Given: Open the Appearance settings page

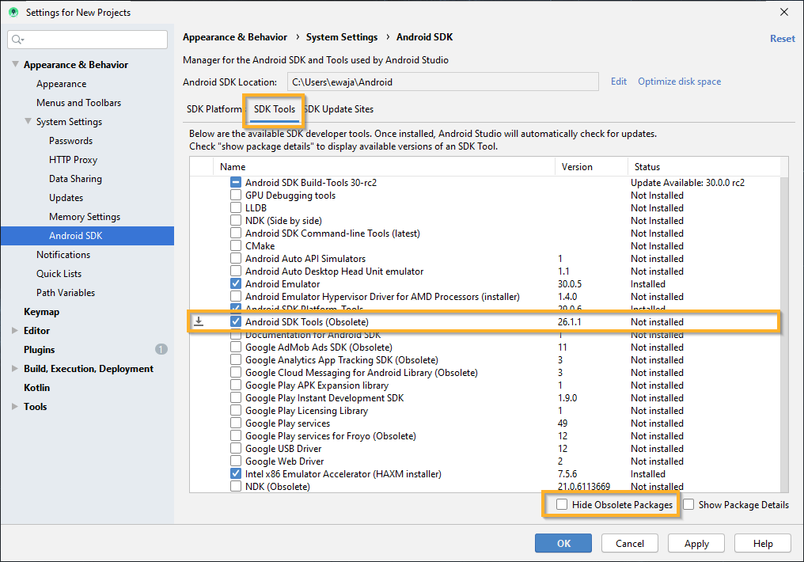Looking at the screenshot, I should click(x=62, y=84).
